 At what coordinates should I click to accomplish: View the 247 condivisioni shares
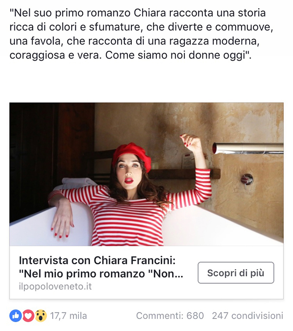tap(248, 316)
